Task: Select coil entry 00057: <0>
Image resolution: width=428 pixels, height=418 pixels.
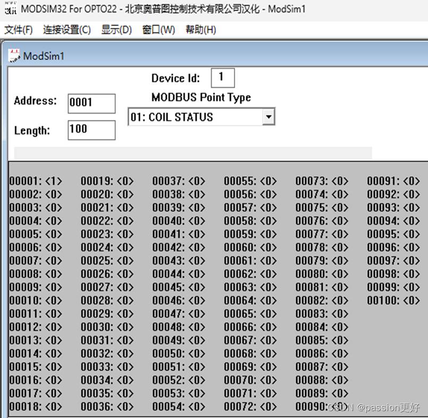Action: [250, 208]
